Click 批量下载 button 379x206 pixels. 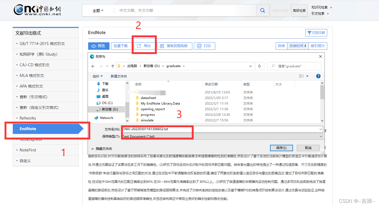pyautogui.click(x=121, y=46)
